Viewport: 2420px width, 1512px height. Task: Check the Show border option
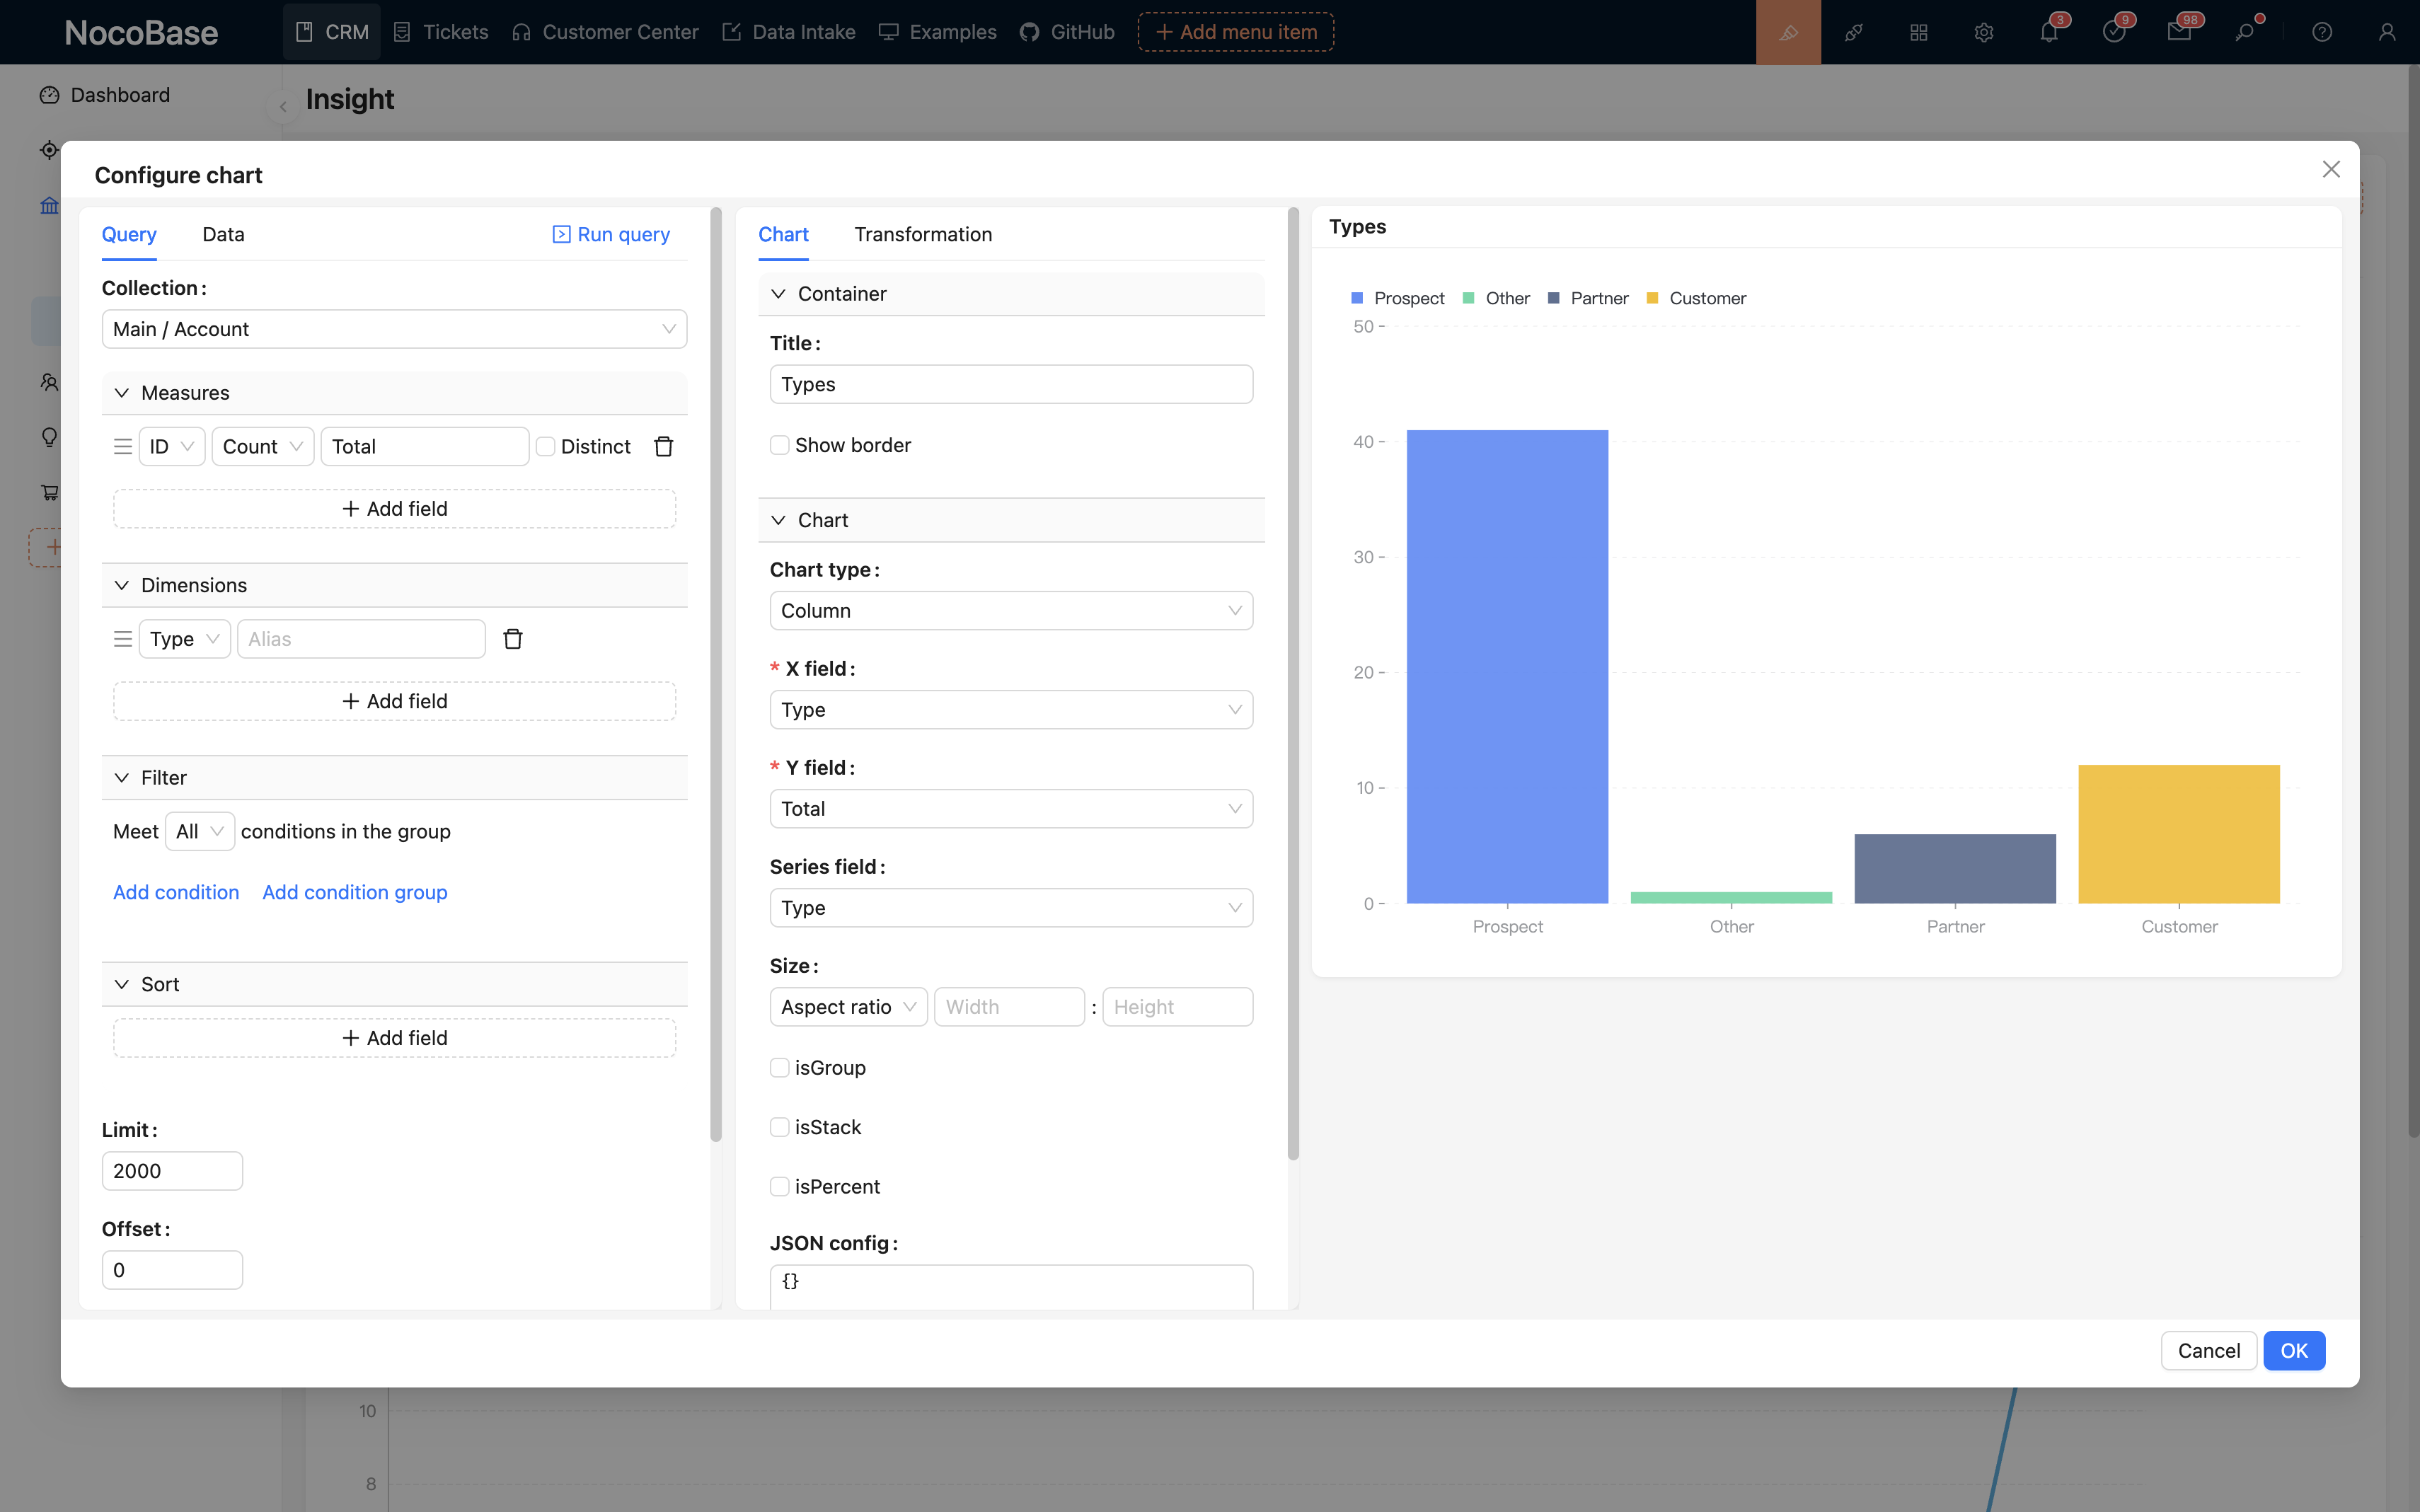(780, 445)
